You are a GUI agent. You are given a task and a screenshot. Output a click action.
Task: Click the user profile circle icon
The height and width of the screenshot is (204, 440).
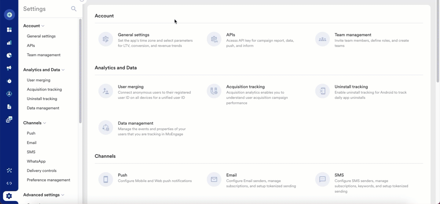pyautogui.click(x=9, y=94)
